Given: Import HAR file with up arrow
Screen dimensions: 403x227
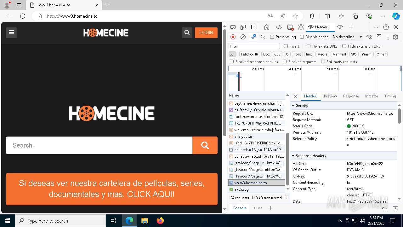Looking at the screenshot, I should coord(379,37).
